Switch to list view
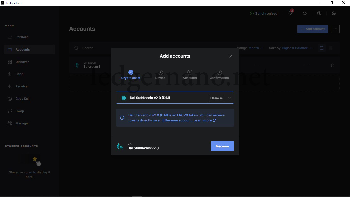 tap(322, 48)
